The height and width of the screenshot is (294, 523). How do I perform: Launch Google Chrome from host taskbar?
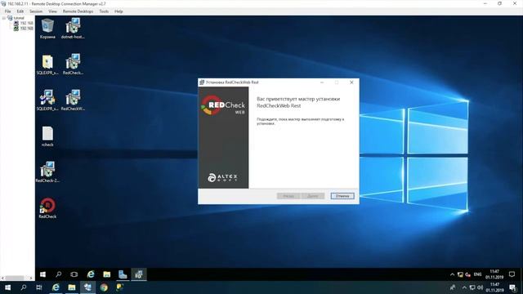104,287
